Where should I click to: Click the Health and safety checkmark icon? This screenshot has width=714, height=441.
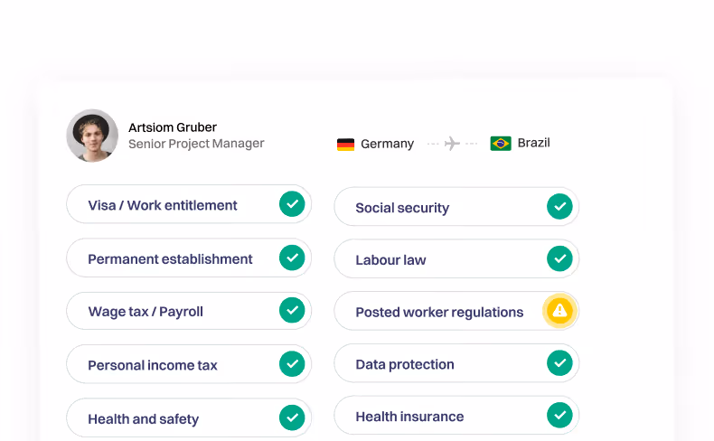coord(291,418)
